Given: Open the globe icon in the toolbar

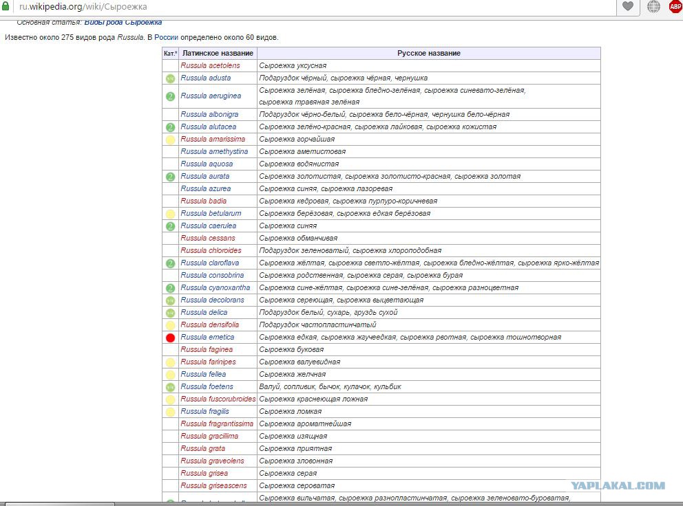Looking at the screenshot, I should tap(653, 6).
